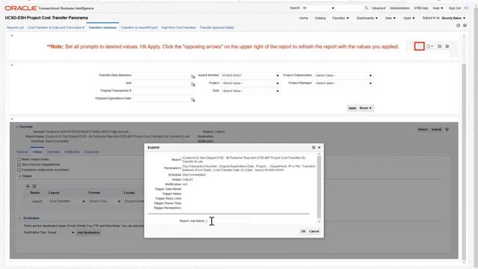478x269 pixels.
Task: Click the Sign Out link
Action: pyautogui.click(x=455, y=8)
